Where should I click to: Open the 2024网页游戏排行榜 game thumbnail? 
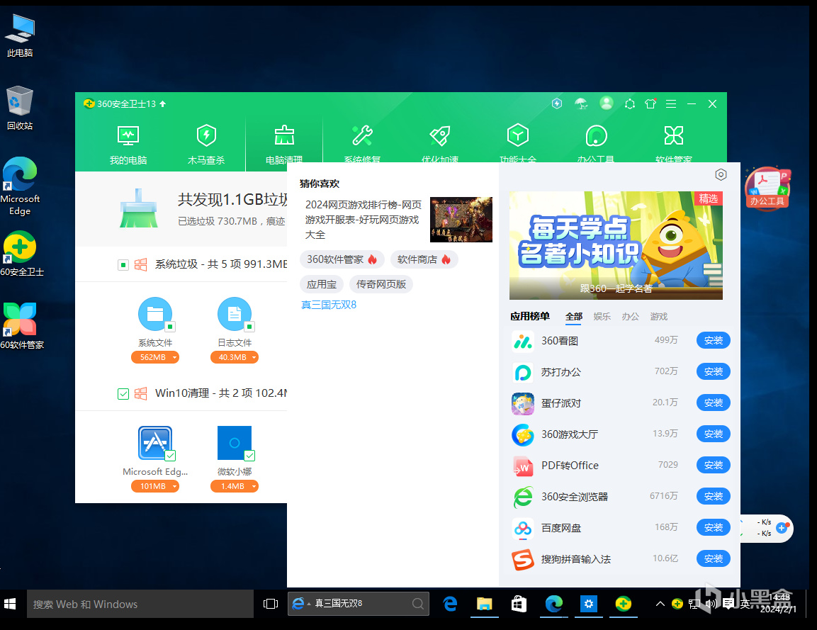(x=461, y=220)
